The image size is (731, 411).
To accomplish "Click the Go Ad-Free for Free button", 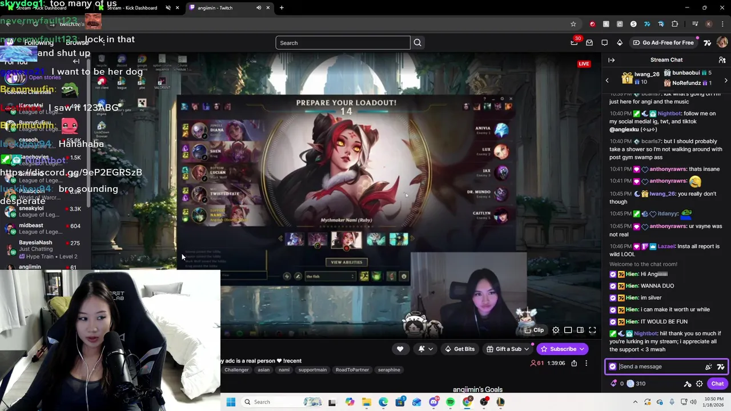I will [662, 43].
